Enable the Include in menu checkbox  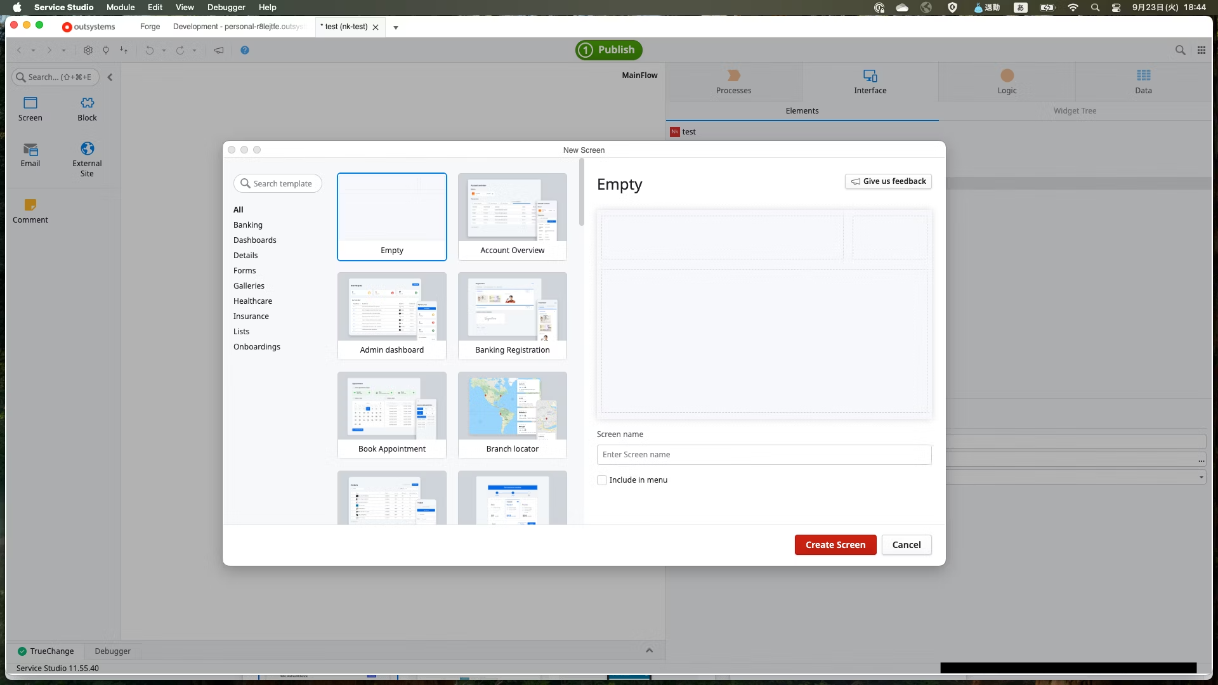[x=602, y=480]
